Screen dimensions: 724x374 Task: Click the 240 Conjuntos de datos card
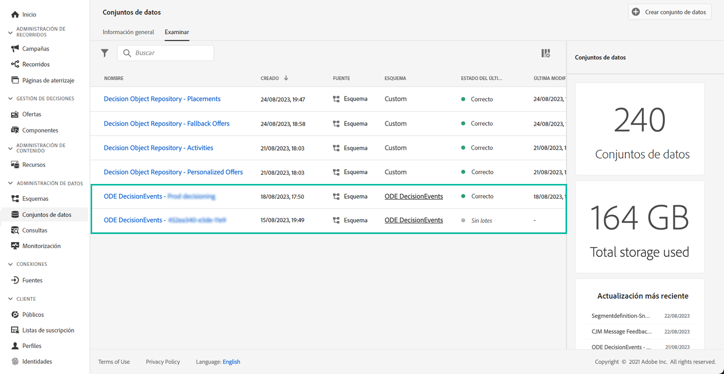640,129
